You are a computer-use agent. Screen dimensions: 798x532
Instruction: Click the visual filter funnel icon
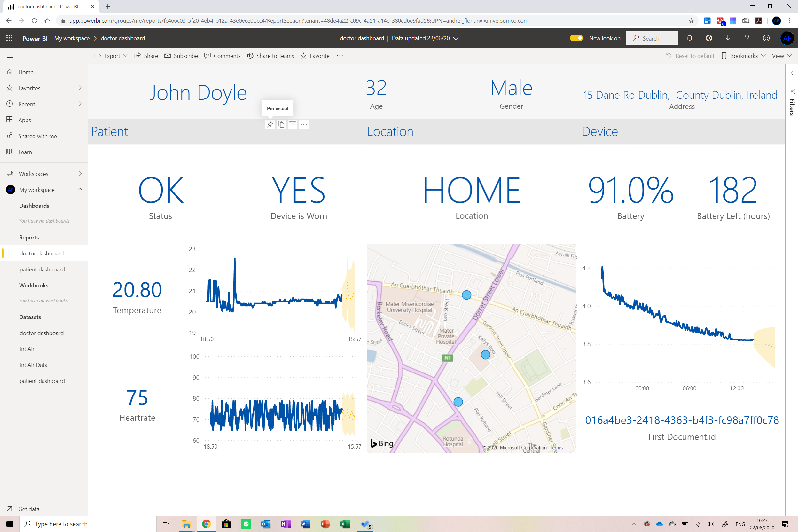293,124
